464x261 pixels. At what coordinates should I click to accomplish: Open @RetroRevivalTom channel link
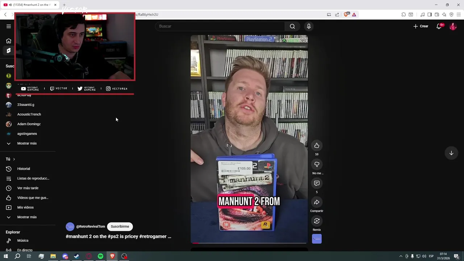pyautogui.click(x=90, y=227)
